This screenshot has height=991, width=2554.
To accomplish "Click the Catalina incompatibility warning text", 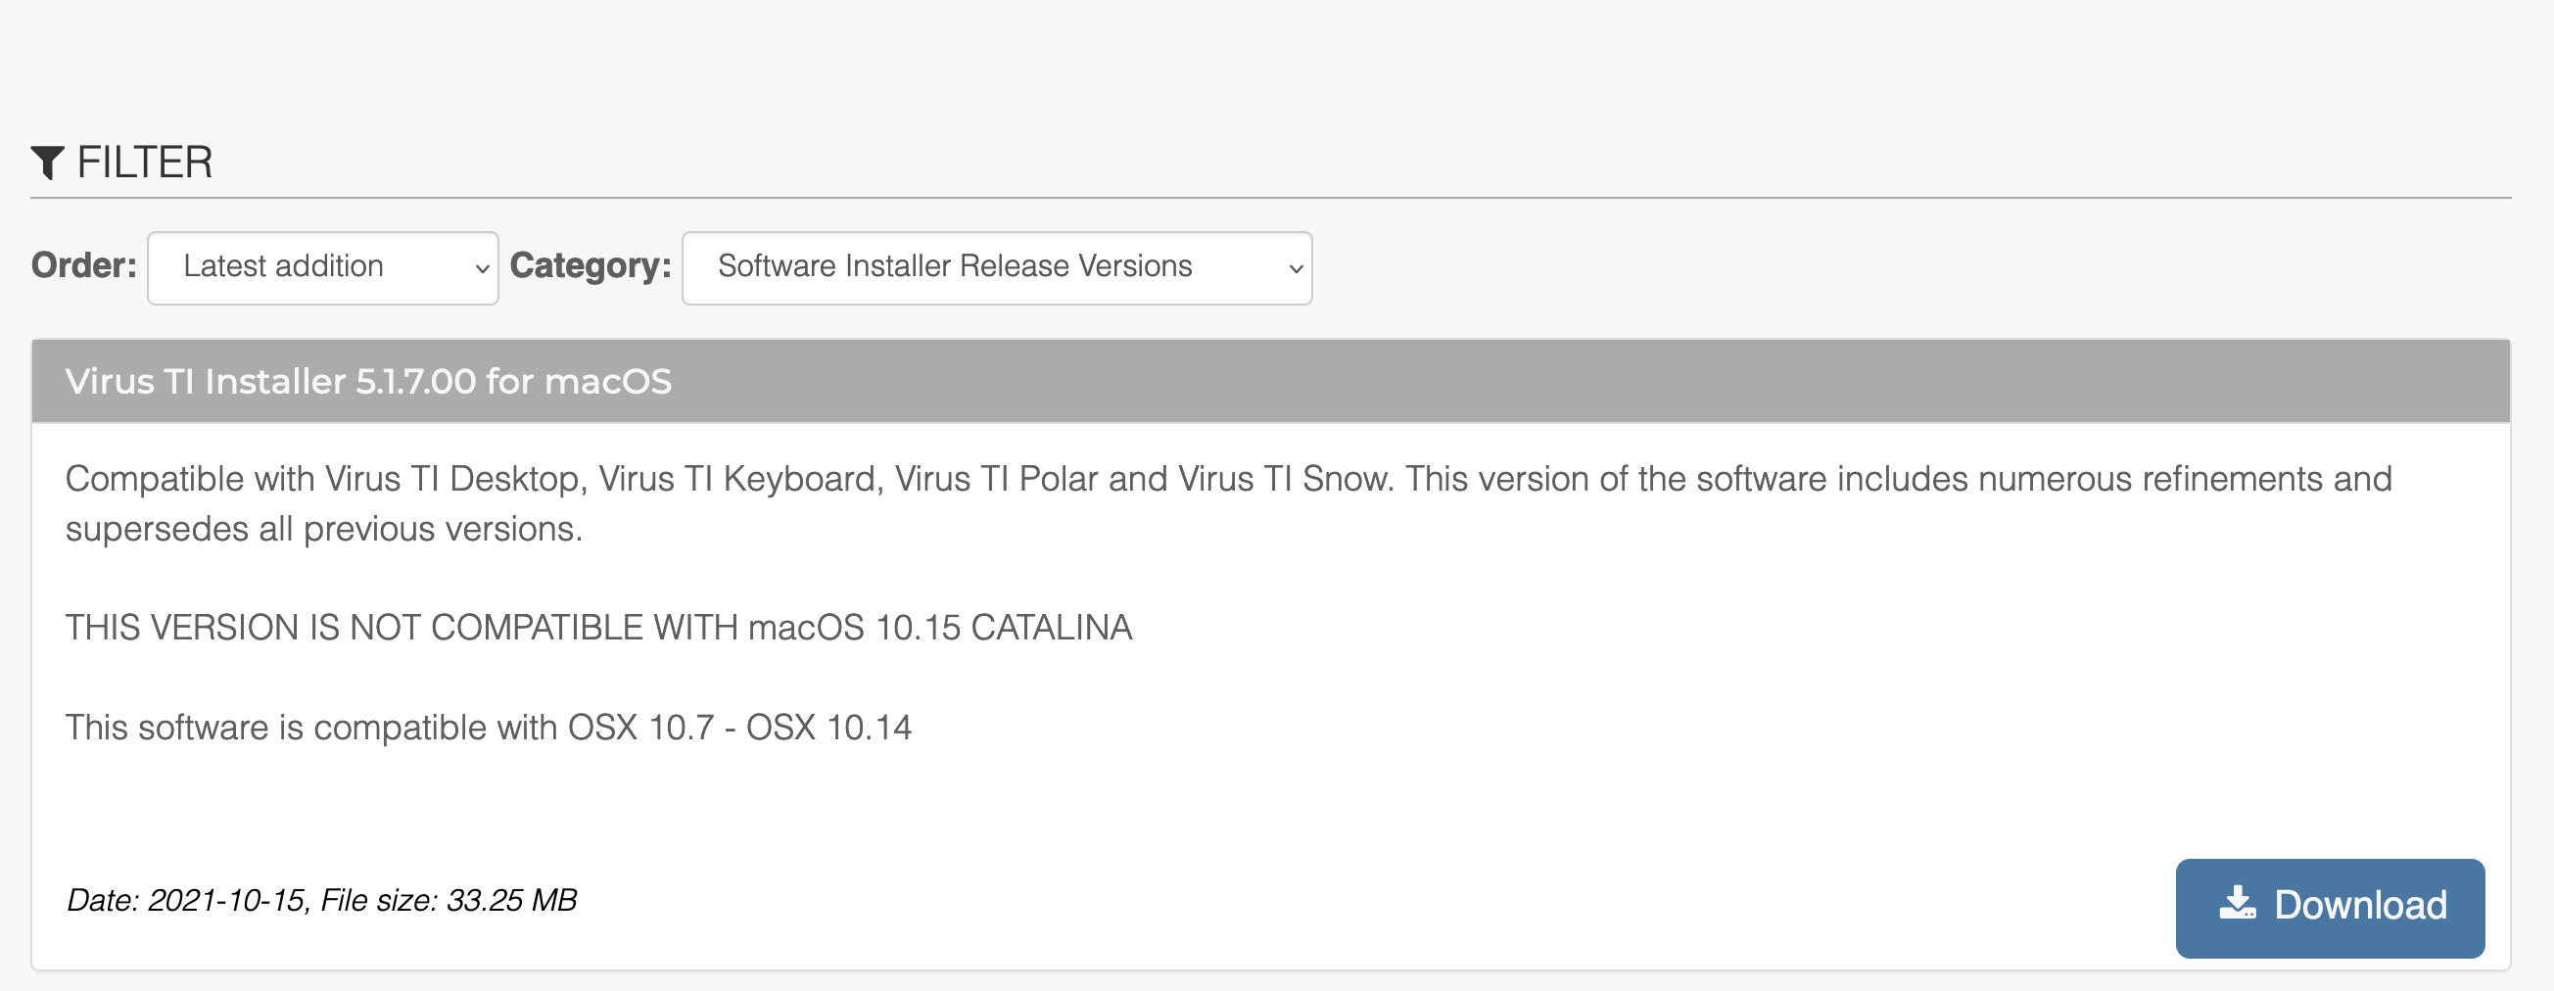I will pyautogui.click(x=597, y=628).
